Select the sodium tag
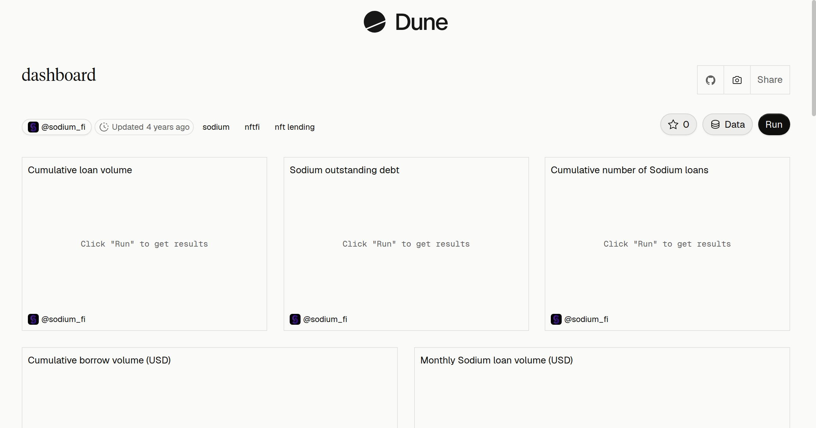 click(x=216, y=127)
